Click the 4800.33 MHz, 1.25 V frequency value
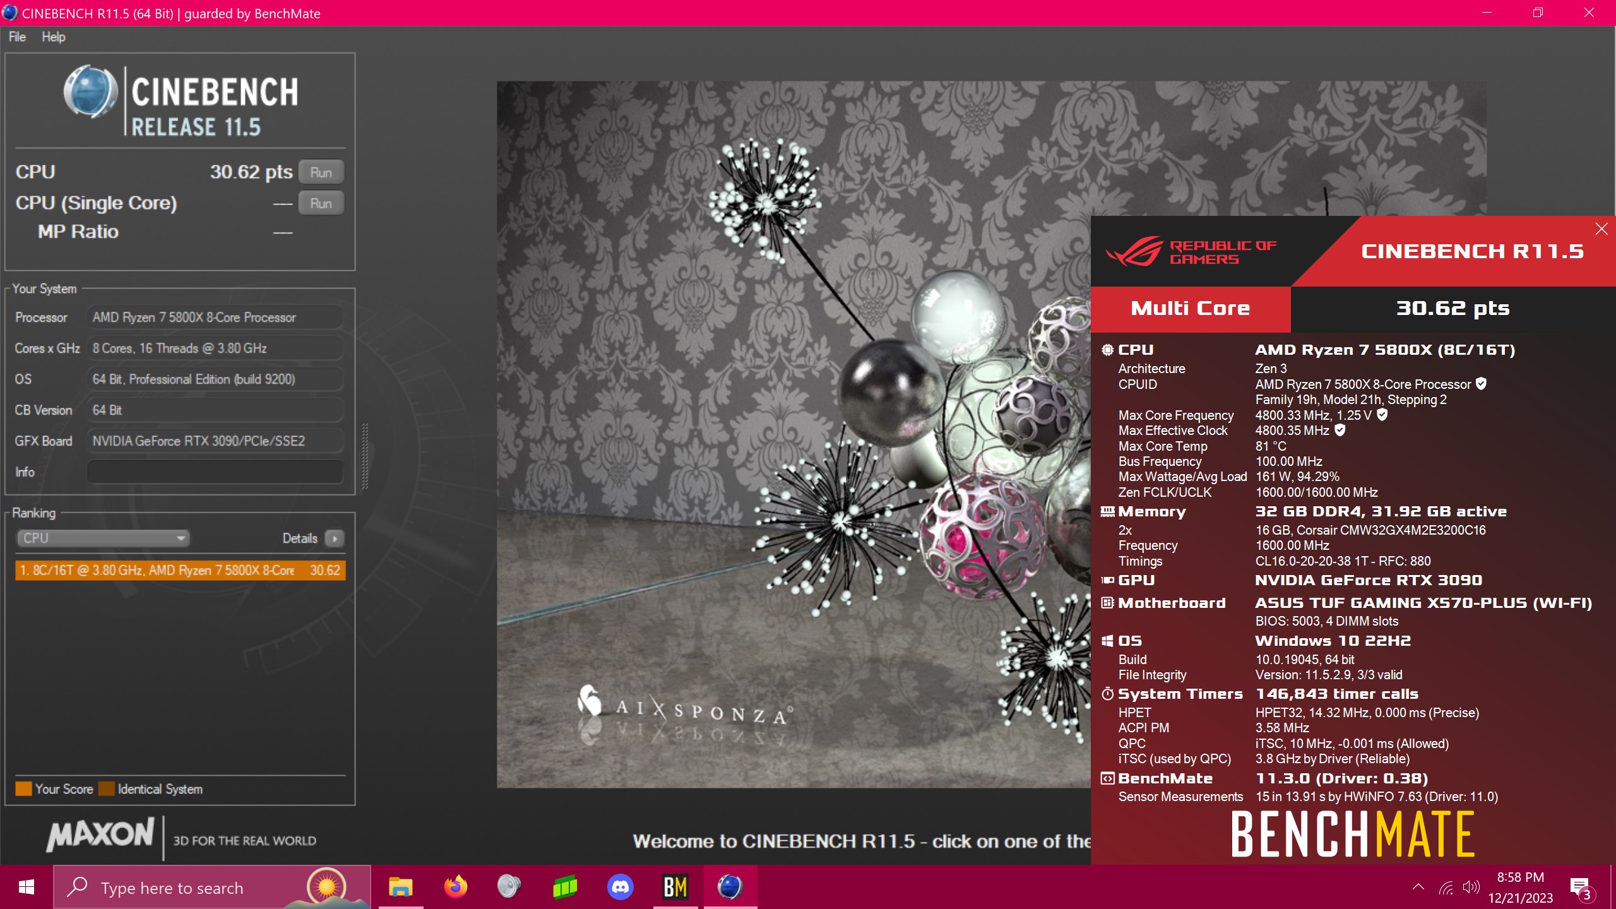Image resolution: width=1616 pixels, height=909 pixels. pos(1313,415)
